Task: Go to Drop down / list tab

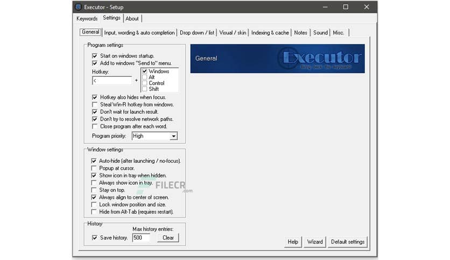Action: point(197,33)
